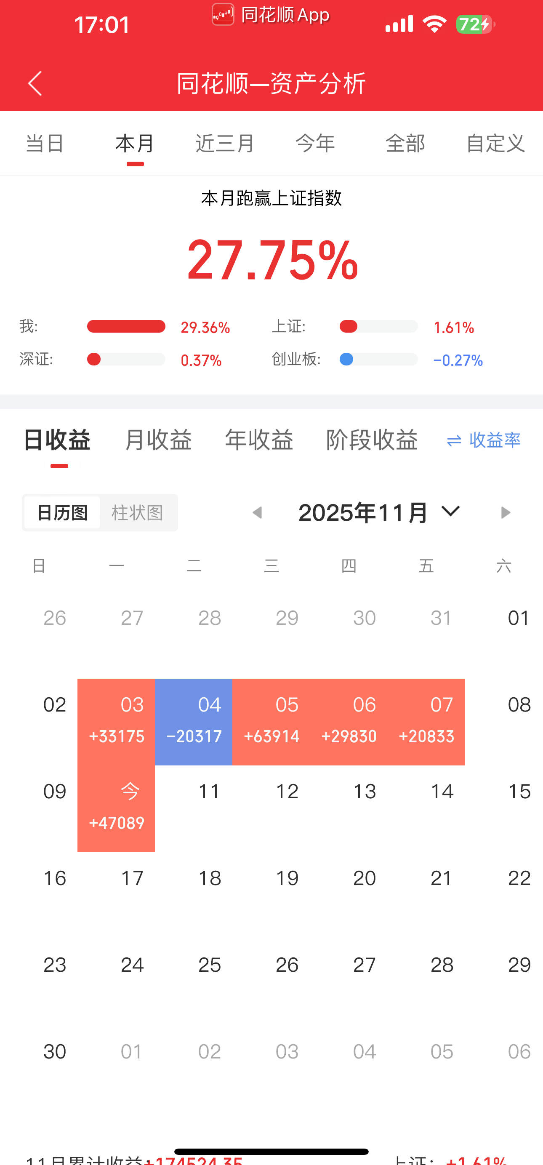Go to the next month with the right arrow
Image resolution: width=543 pixels, height=1165 pixels.
506,512
